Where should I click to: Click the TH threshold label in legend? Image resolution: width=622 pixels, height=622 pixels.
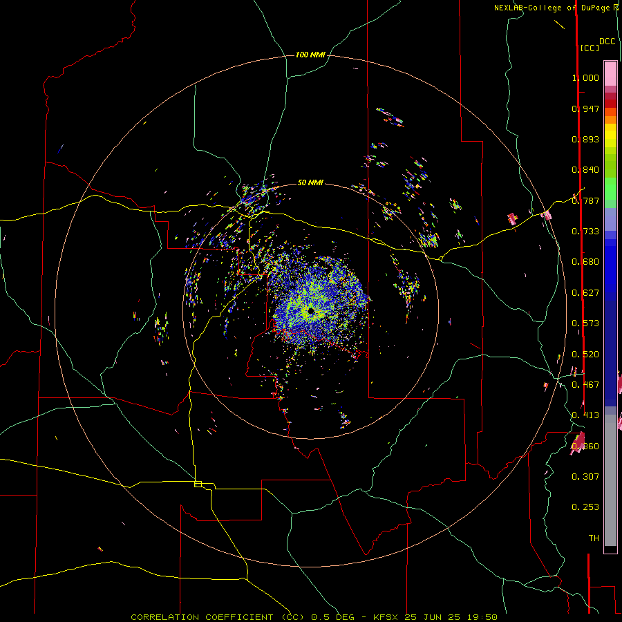pyautogui.click(x=594, y=538)
